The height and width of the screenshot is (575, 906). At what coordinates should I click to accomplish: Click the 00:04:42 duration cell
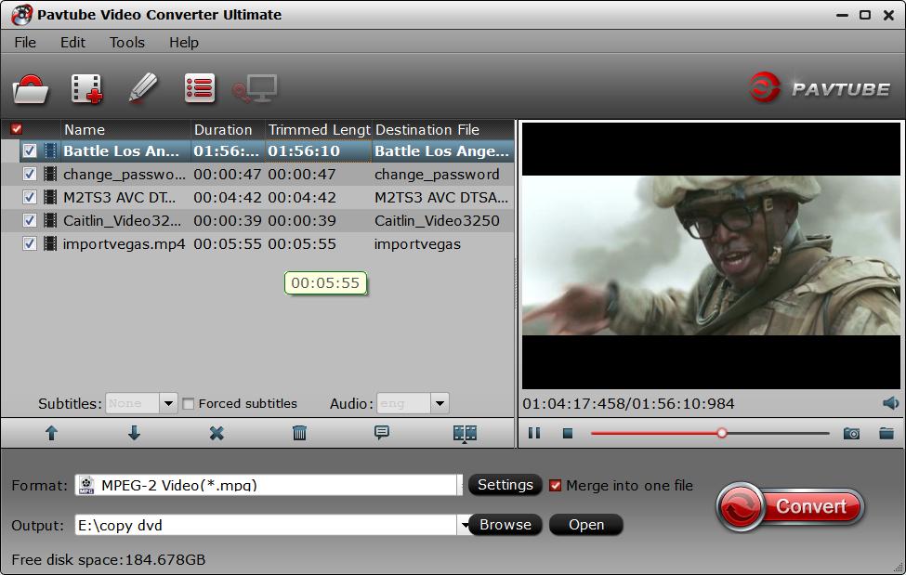point(228,197)
